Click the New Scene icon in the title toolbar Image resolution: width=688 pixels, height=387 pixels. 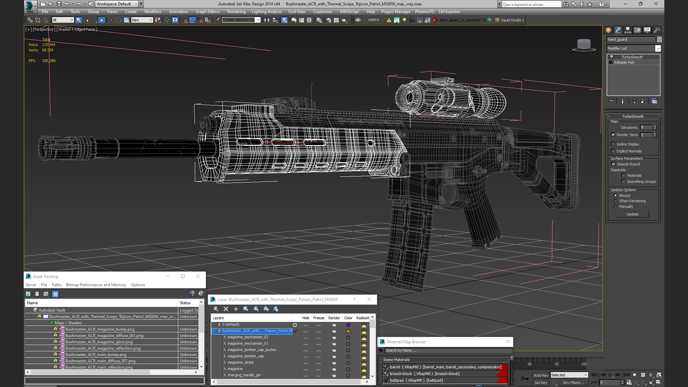(43, 4)
